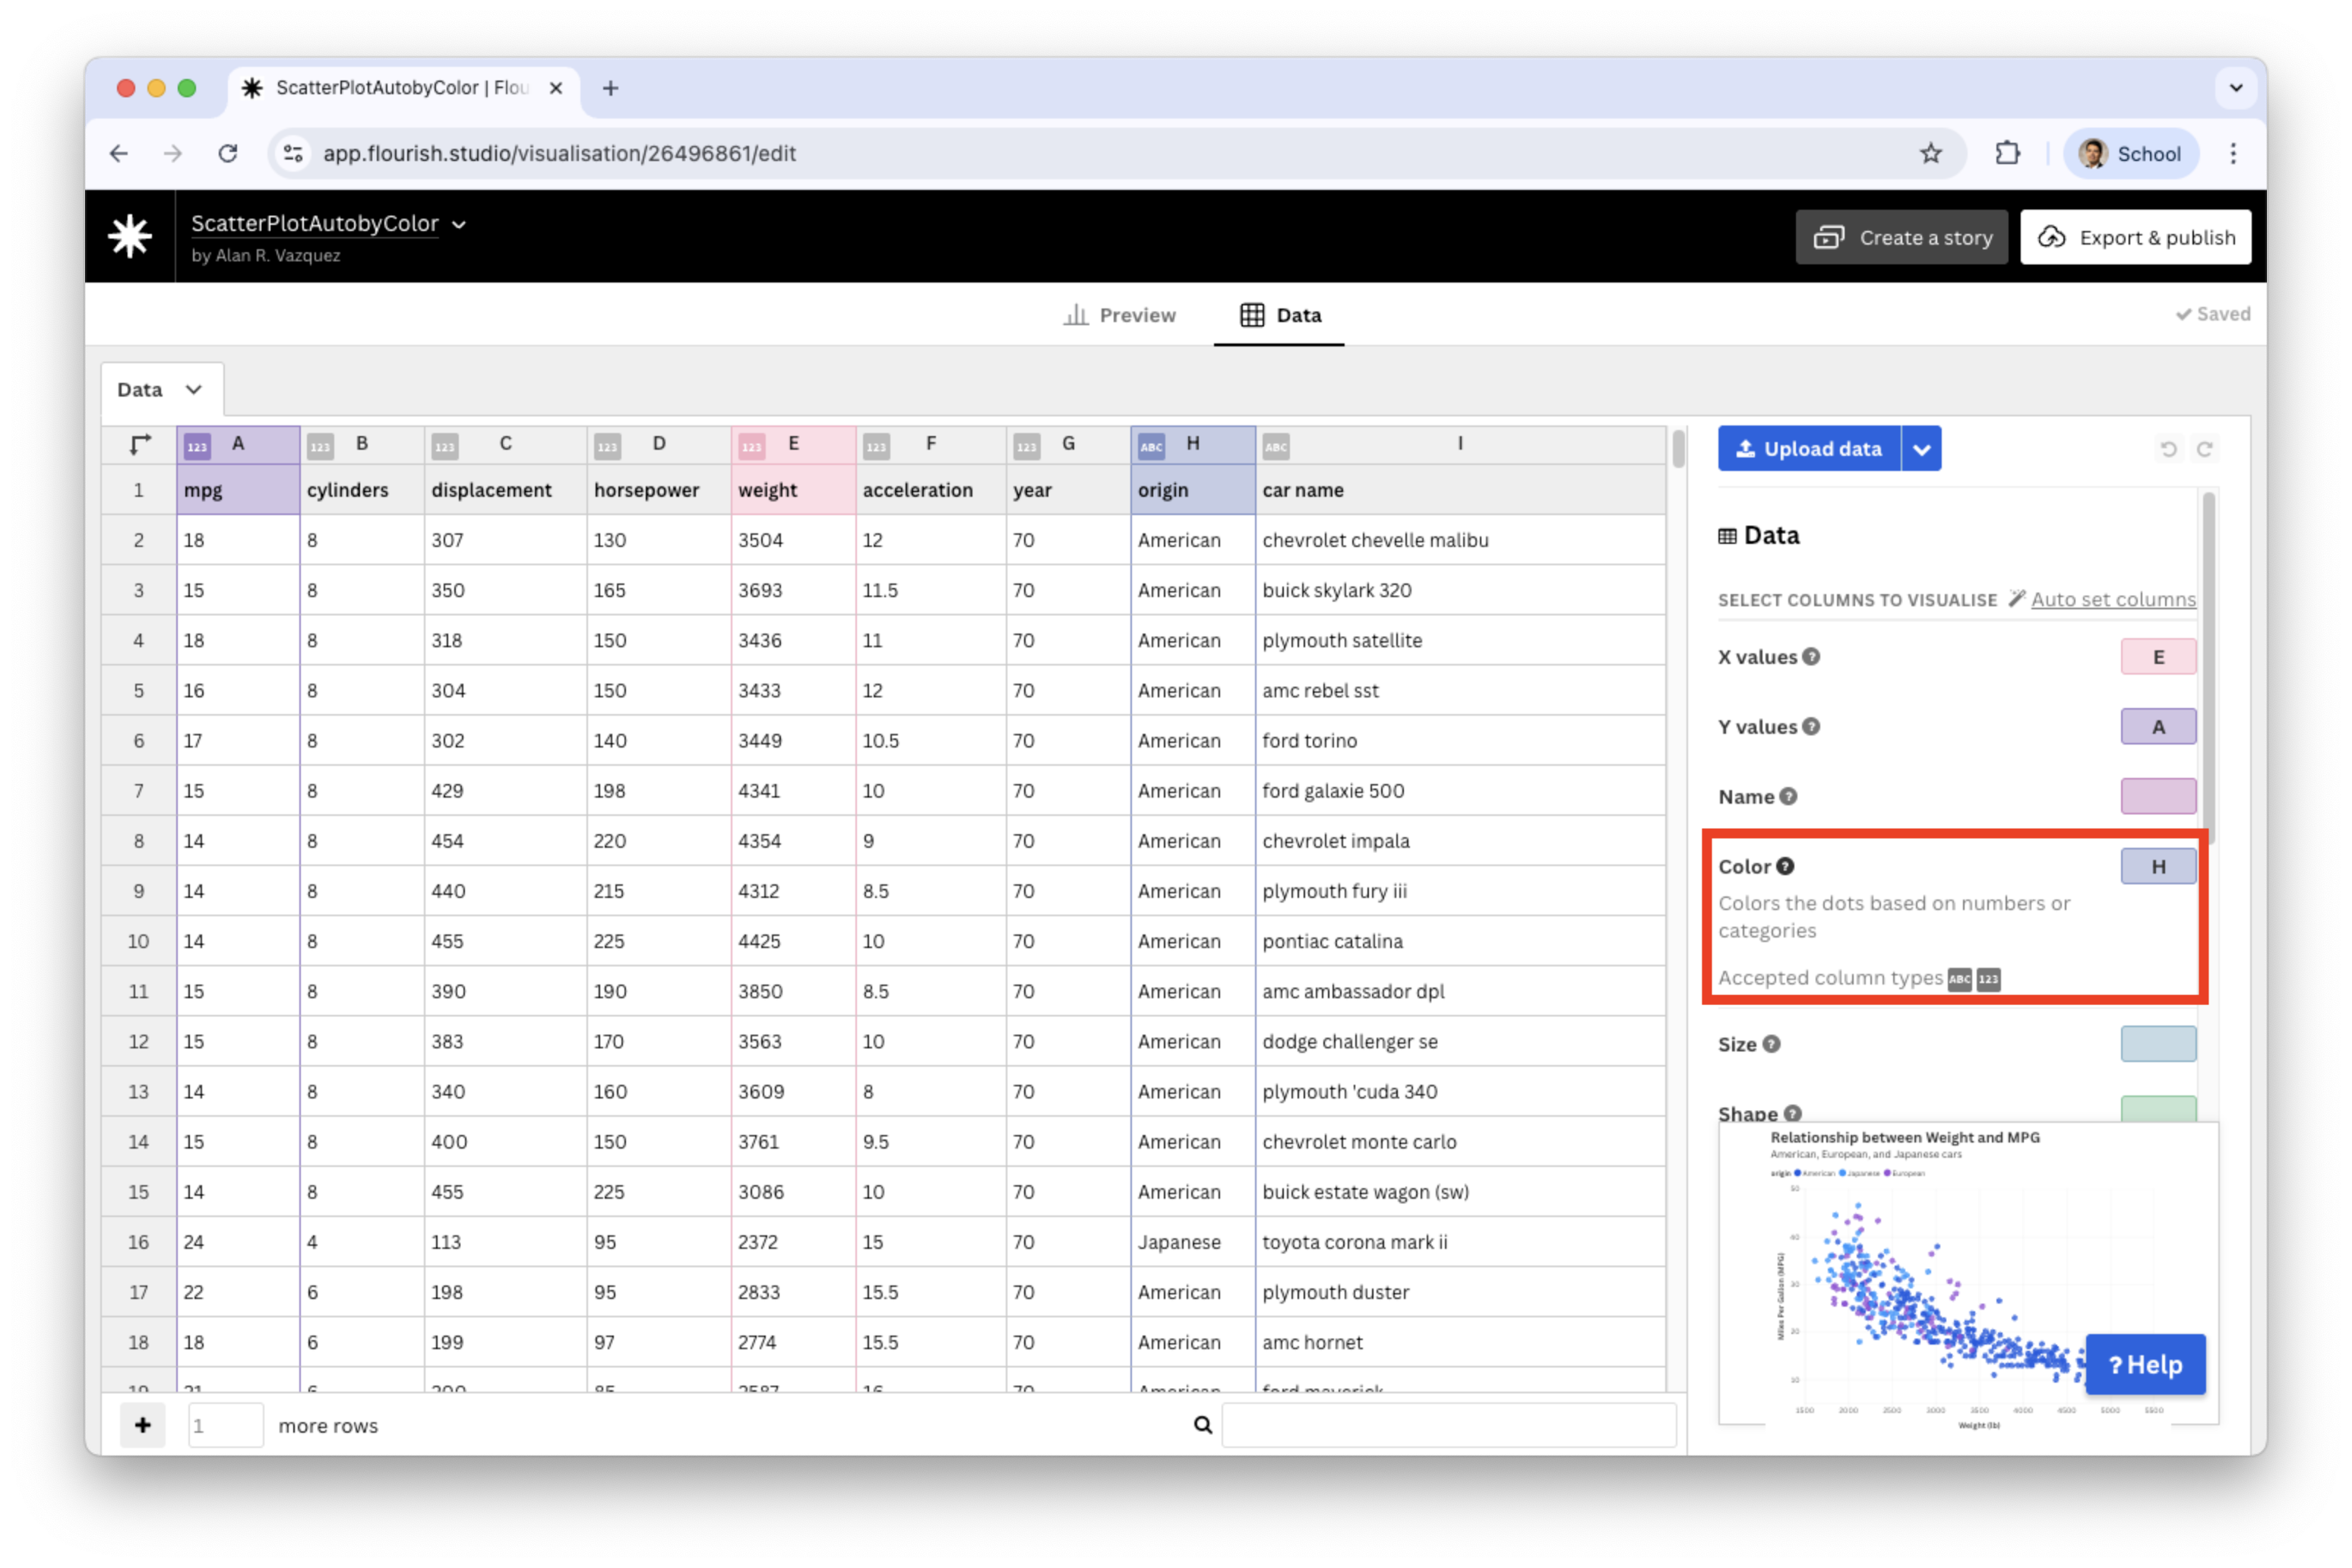Click the numeric type icon for column A

pyautogui.click(x=197, y=446)
